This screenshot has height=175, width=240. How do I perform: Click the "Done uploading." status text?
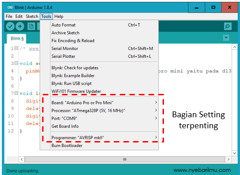pyautogui.click(x=22, y=171)
